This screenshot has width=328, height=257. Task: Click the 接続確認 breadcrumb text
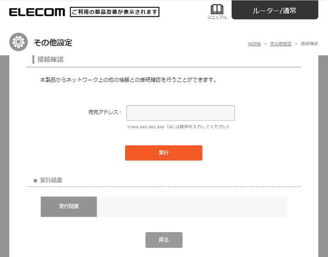pyautogui.click(x=309, y=44)
